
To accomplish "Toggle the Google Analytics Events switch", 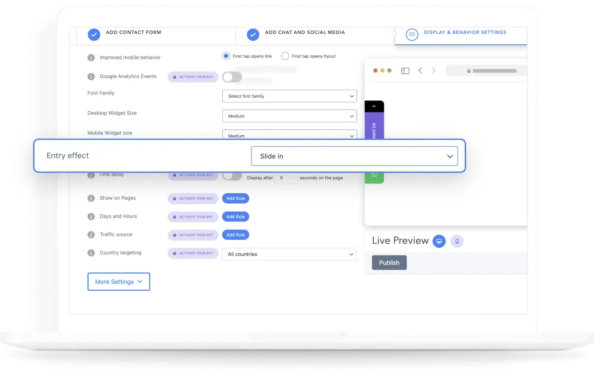I will (232, 77).
